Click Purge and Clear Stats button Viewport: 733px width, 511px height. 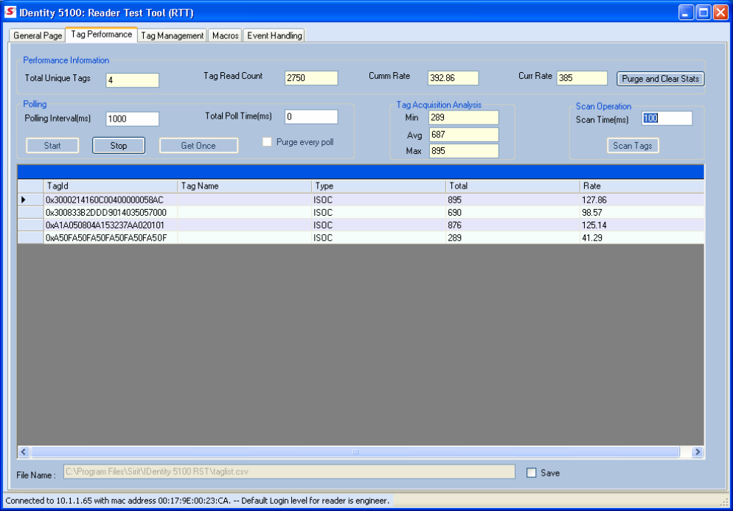click(x=660, y=79)
